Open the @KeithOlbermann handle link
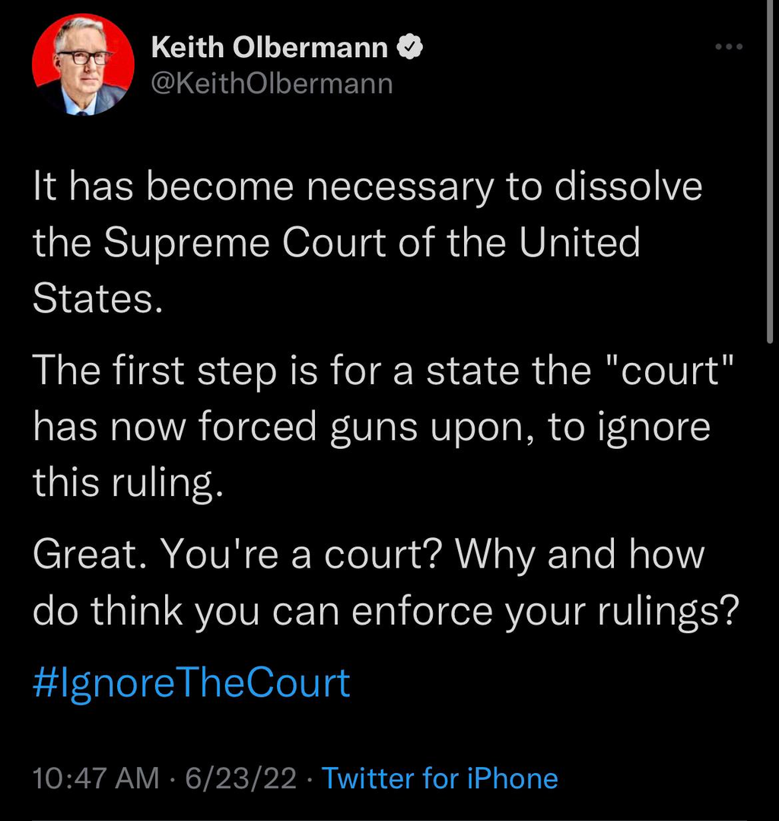The width and height of the screenshot is (779, 821). pos(272,82)
